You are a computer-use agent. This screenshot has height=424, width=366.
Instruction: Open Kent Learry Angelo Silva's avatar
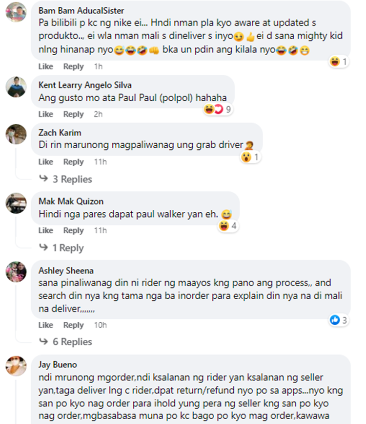pyautogui.click(x=16, y=87)
